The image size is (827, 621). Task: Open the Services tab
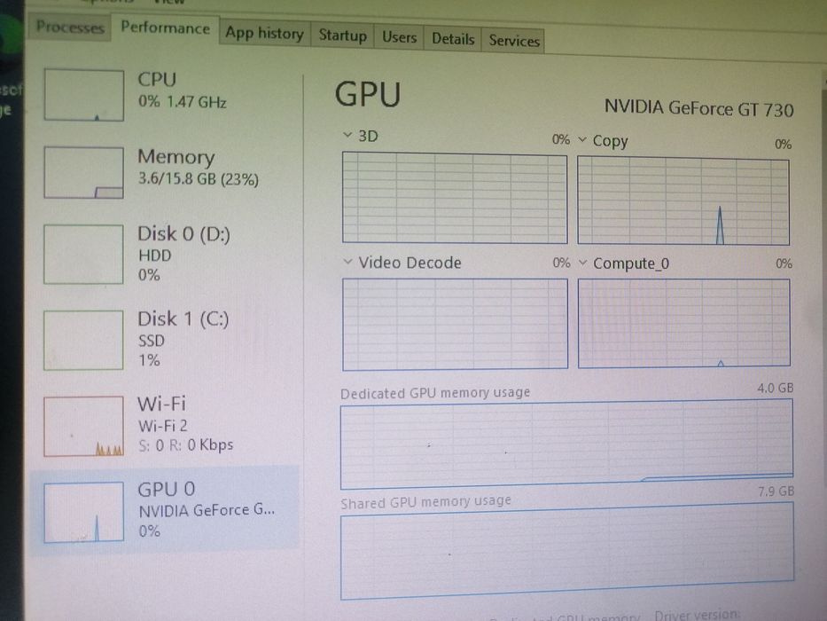pos(514,41)
